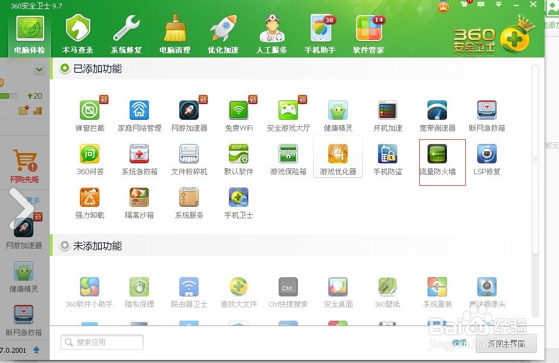Open the 手机防盗 phone anti-theft tool

(x=388, y=159)
